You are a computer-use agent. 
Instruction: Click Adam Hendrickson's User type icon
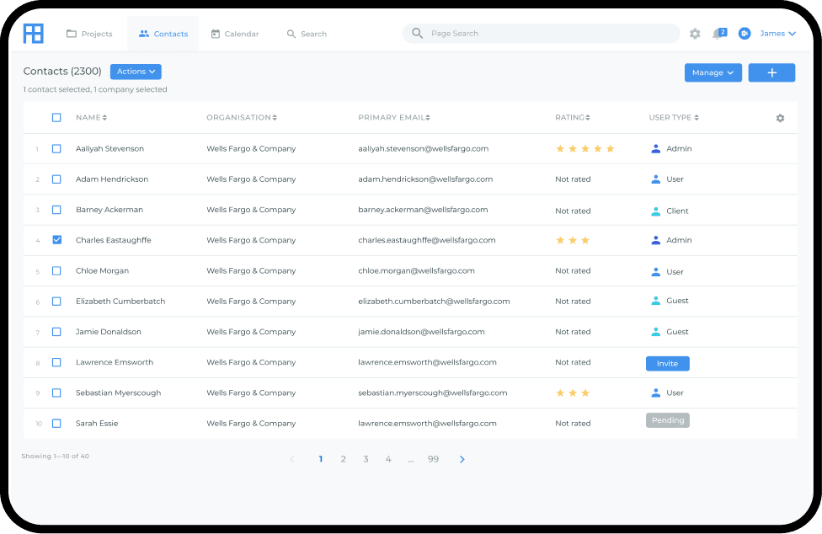click(655, 179)
